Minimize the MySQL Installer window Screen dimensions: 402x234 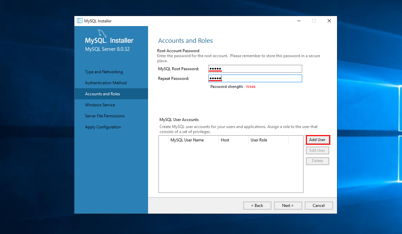pos(298,21)
